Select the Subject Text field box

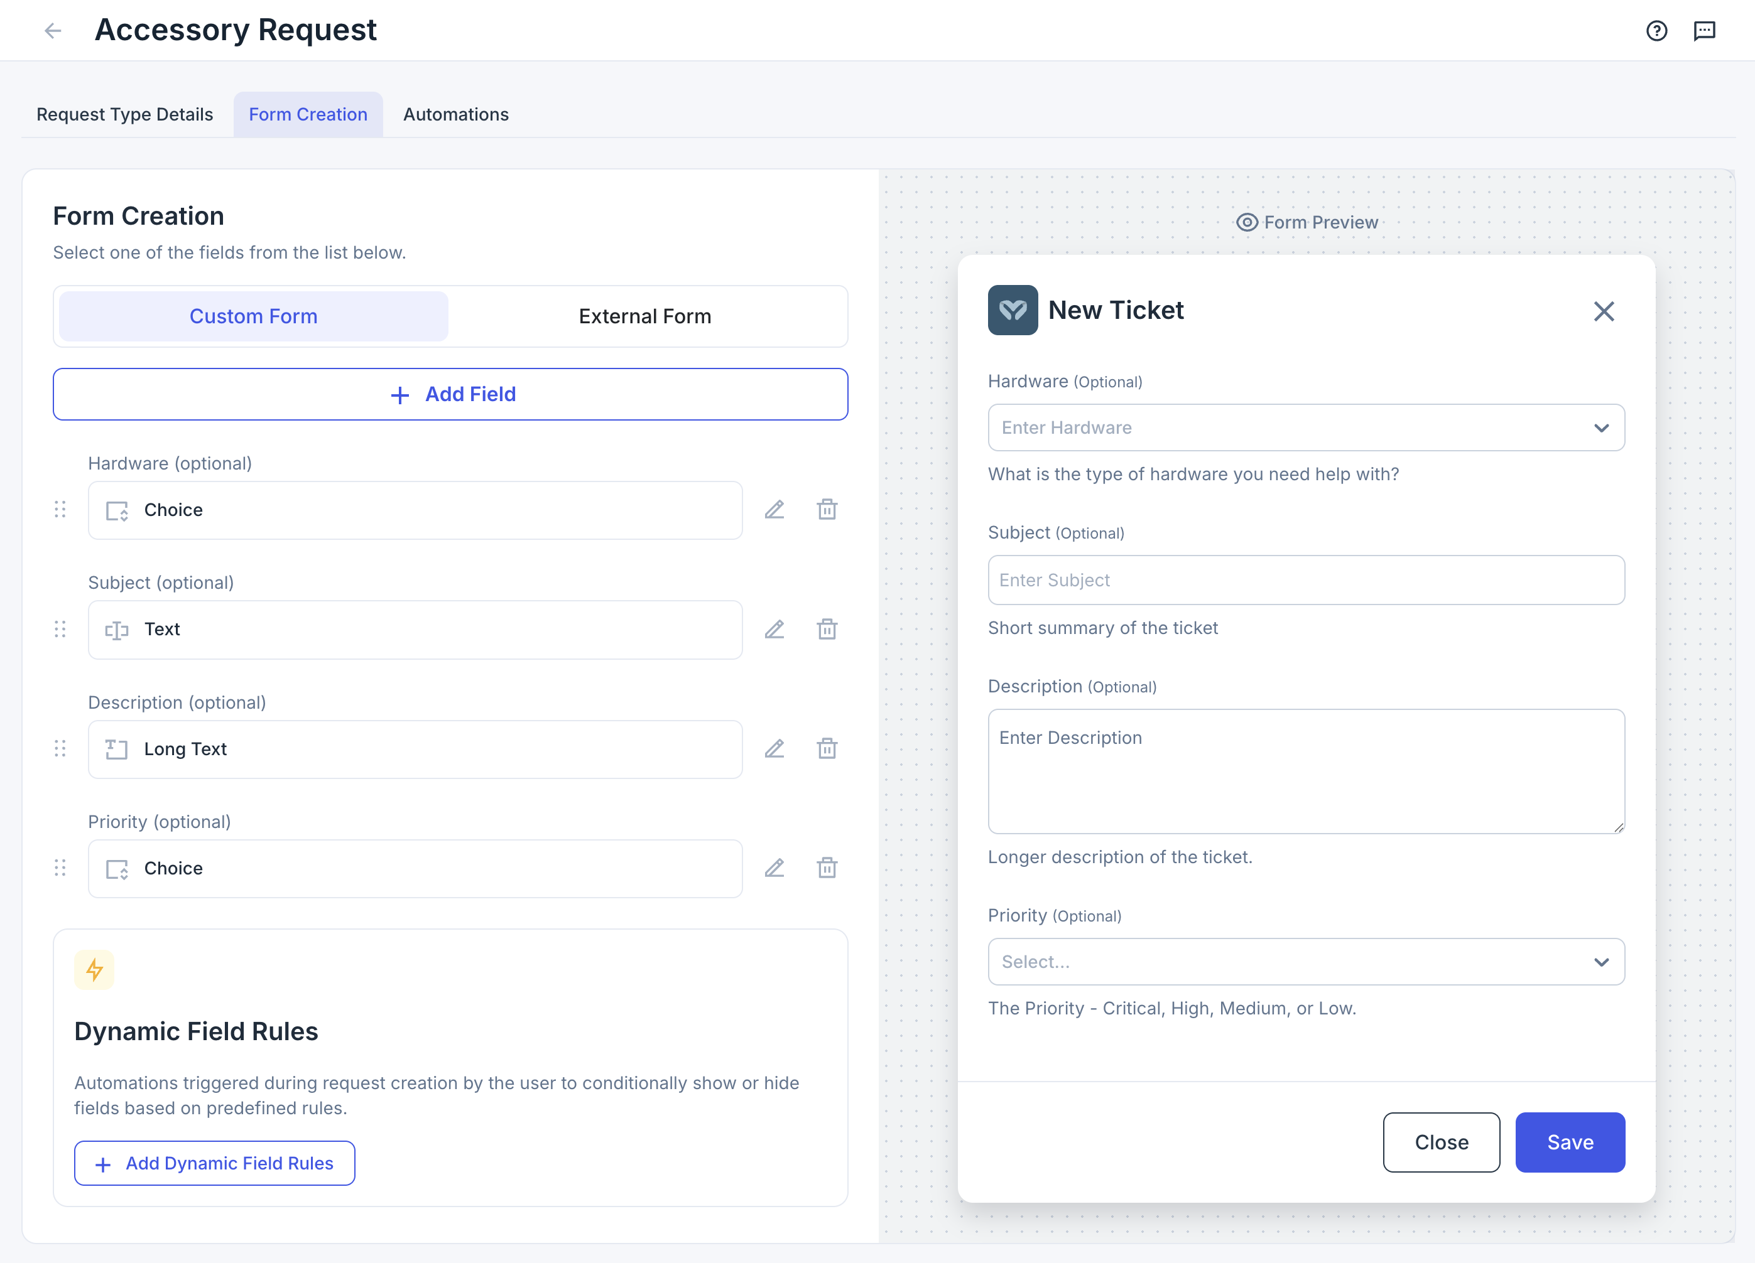click(x=415, y=630)
